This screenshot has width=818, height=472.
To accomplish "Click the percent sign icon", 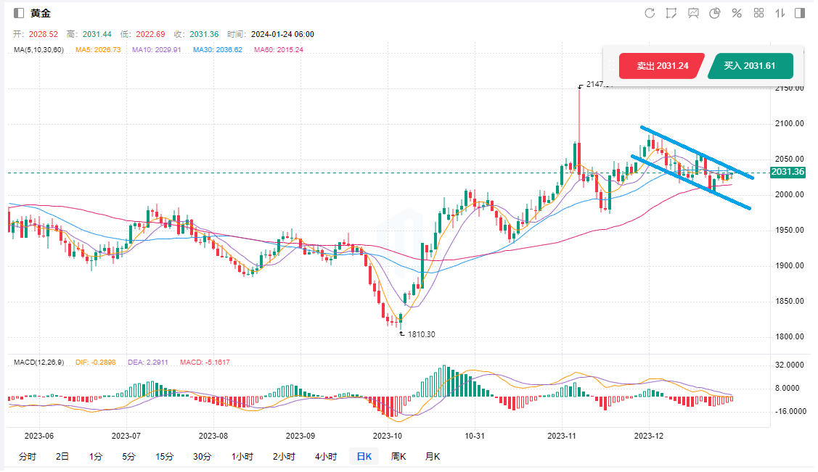I will click(737, 13).
